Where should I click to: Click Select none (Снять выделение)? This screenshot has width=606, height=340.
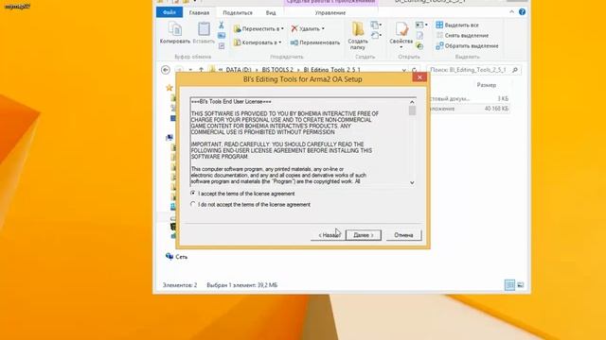(462, 36)
